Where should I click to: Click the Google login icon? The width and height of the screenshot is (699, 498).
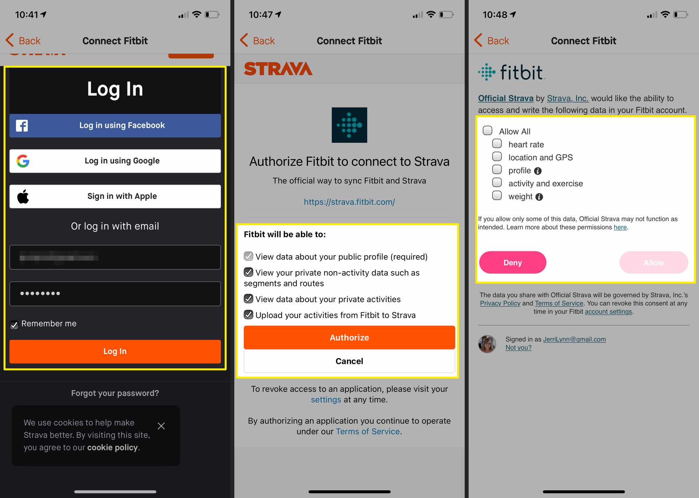(24, 161)
